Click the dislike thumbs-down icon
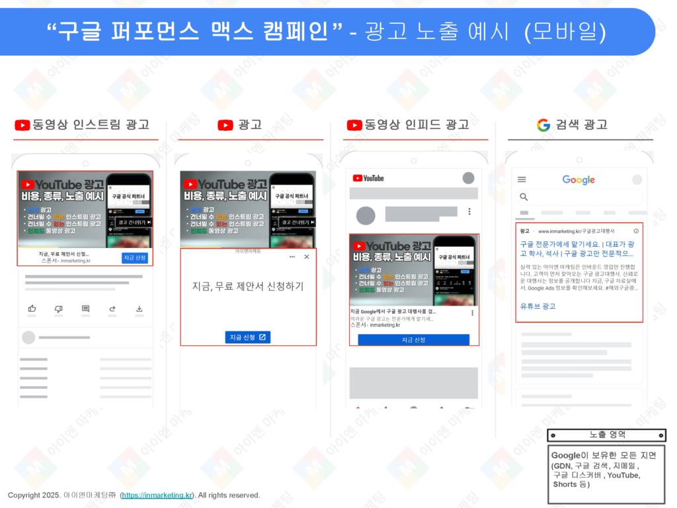 coord(59,308)
